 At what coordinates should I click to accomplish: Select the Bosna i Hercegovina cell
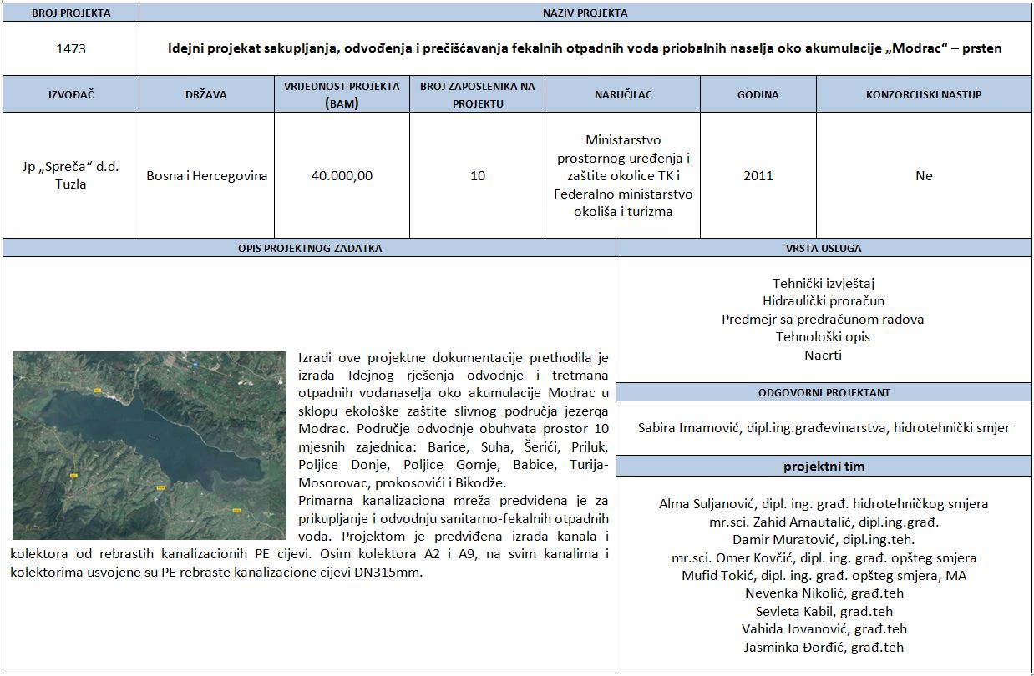point(206,175)
